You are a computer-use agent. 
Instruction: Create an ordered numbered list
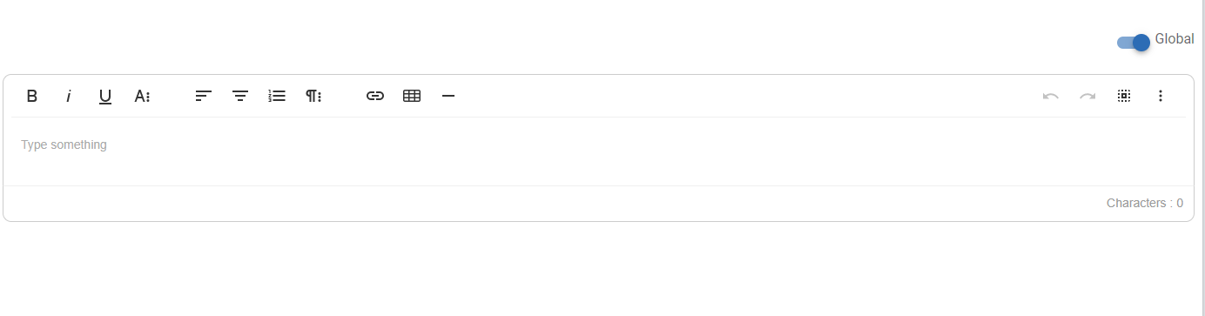(277, 96)
